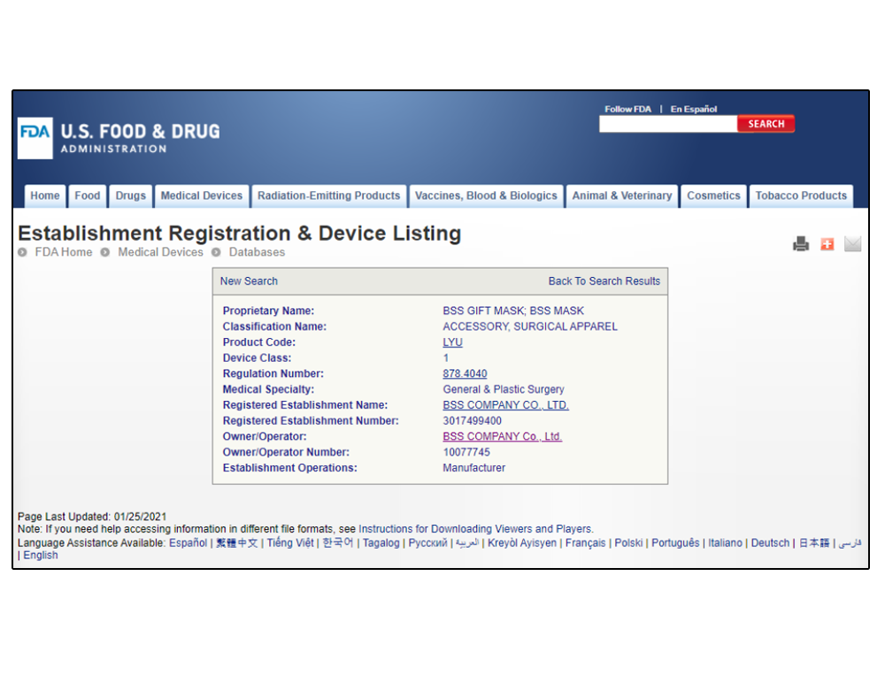Click General & Plastic Surgery specialty text
Viewport: 885px width, 699px height.
504,389
